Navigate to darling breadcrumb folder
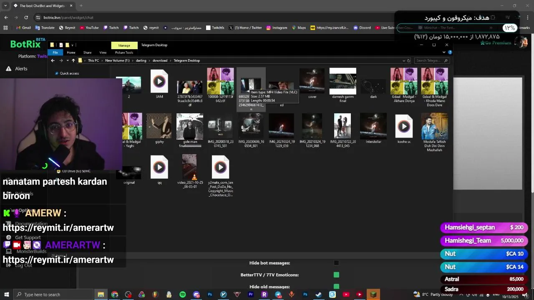534x300 pixels. (x=141, y=60)
